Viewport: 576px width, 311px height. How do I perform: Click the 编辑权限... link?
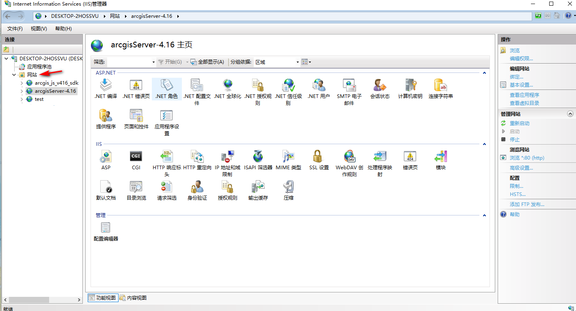(521, 59)
